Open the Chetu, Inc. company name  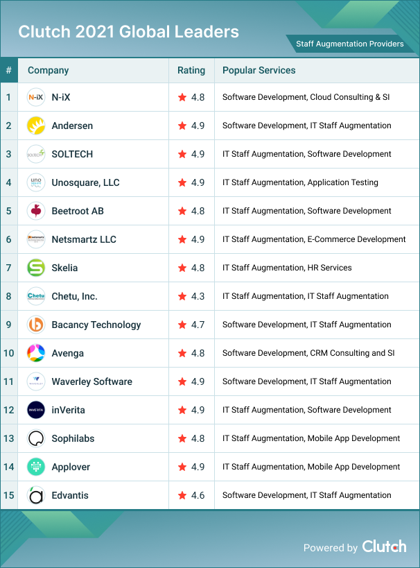[x=75, y=296]
